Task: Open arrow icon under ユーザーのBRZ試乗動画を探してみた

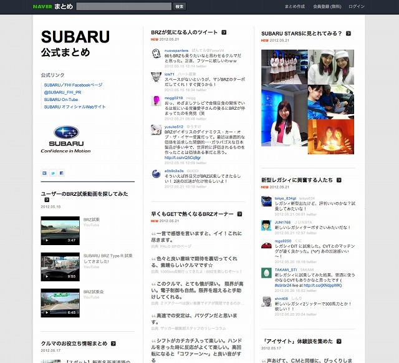Action: [x=47, y=200]
